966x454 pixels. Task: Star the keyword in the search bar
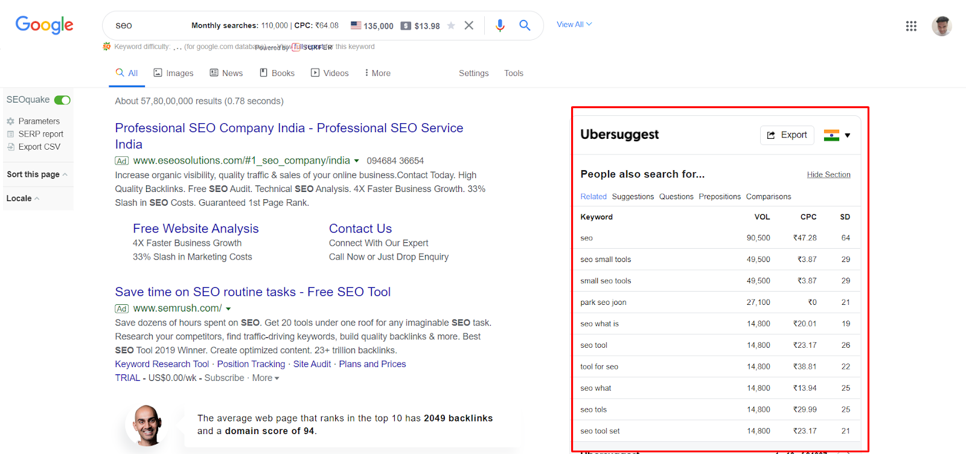pos(451,26)
